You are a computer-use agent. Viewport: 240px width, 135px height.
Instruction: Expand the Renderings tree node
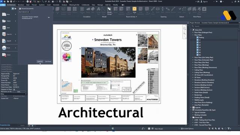tap(193, 95)
